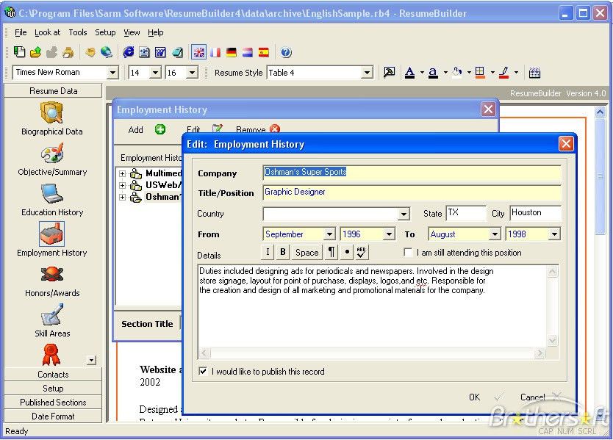Open the From year 1996 dropdown
This screenshot has height=440, width=613.
coord(389,234)
